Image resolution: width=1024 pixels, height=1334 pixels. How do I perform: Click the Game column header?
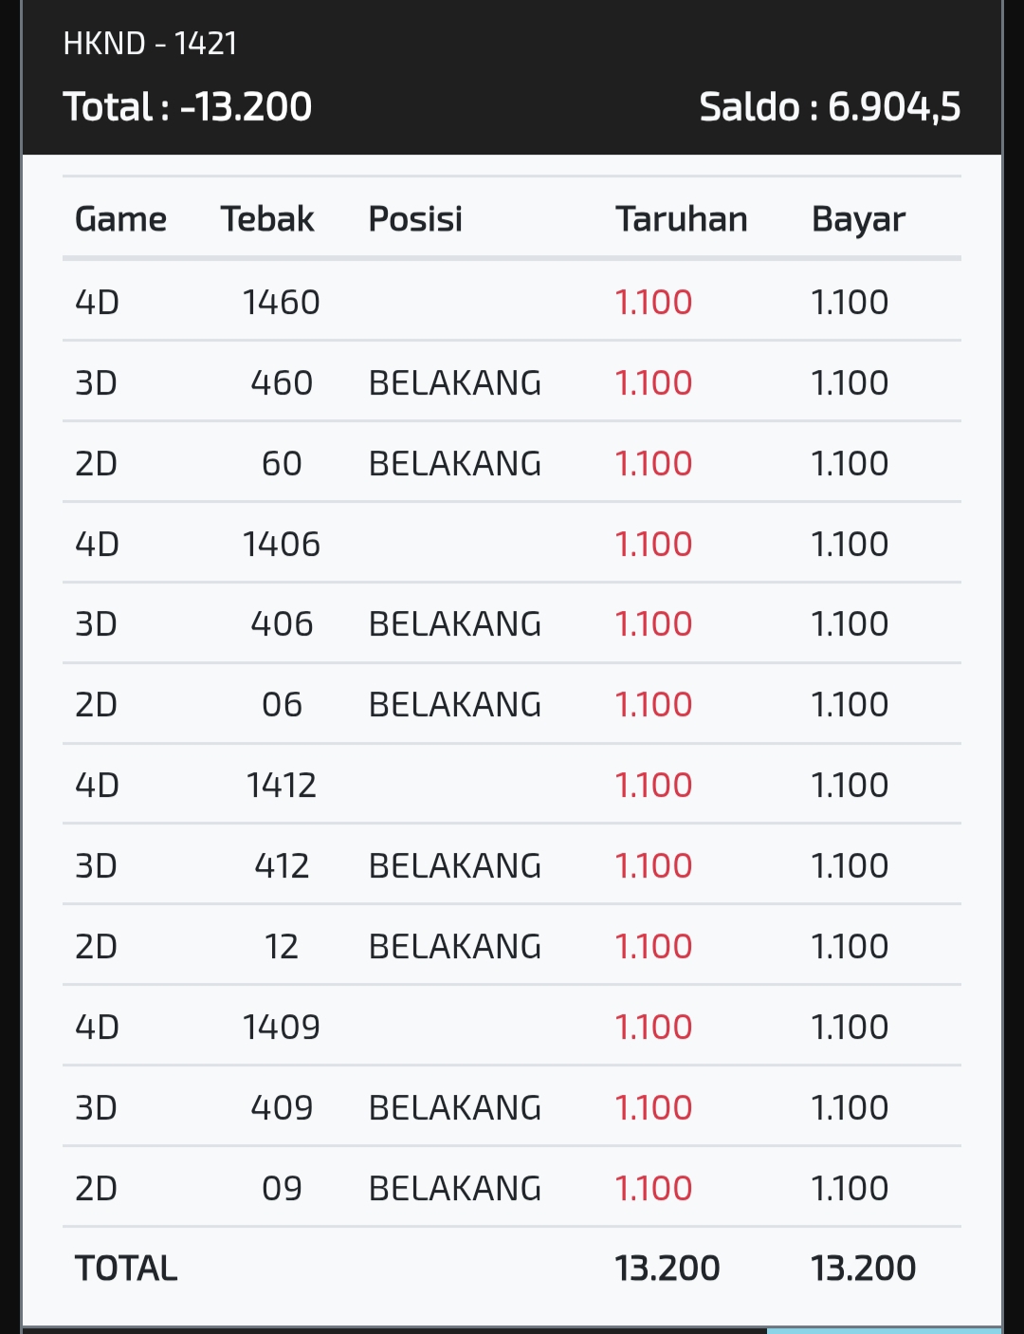(x=120, y=219)
